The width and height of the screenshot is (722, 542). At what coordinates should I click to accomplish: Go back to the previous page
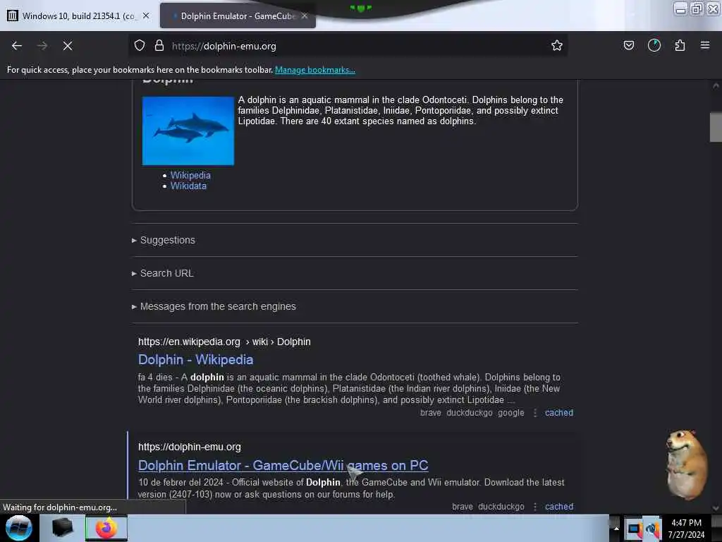pyautogui.click(x=17, y=46)
